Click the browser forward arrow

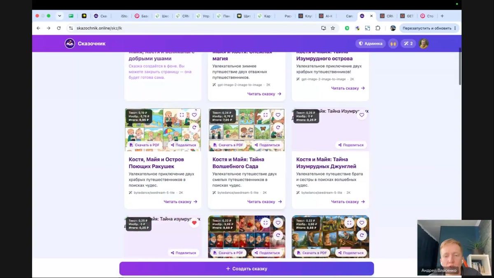pyautogui.click(x=49, y=28)
